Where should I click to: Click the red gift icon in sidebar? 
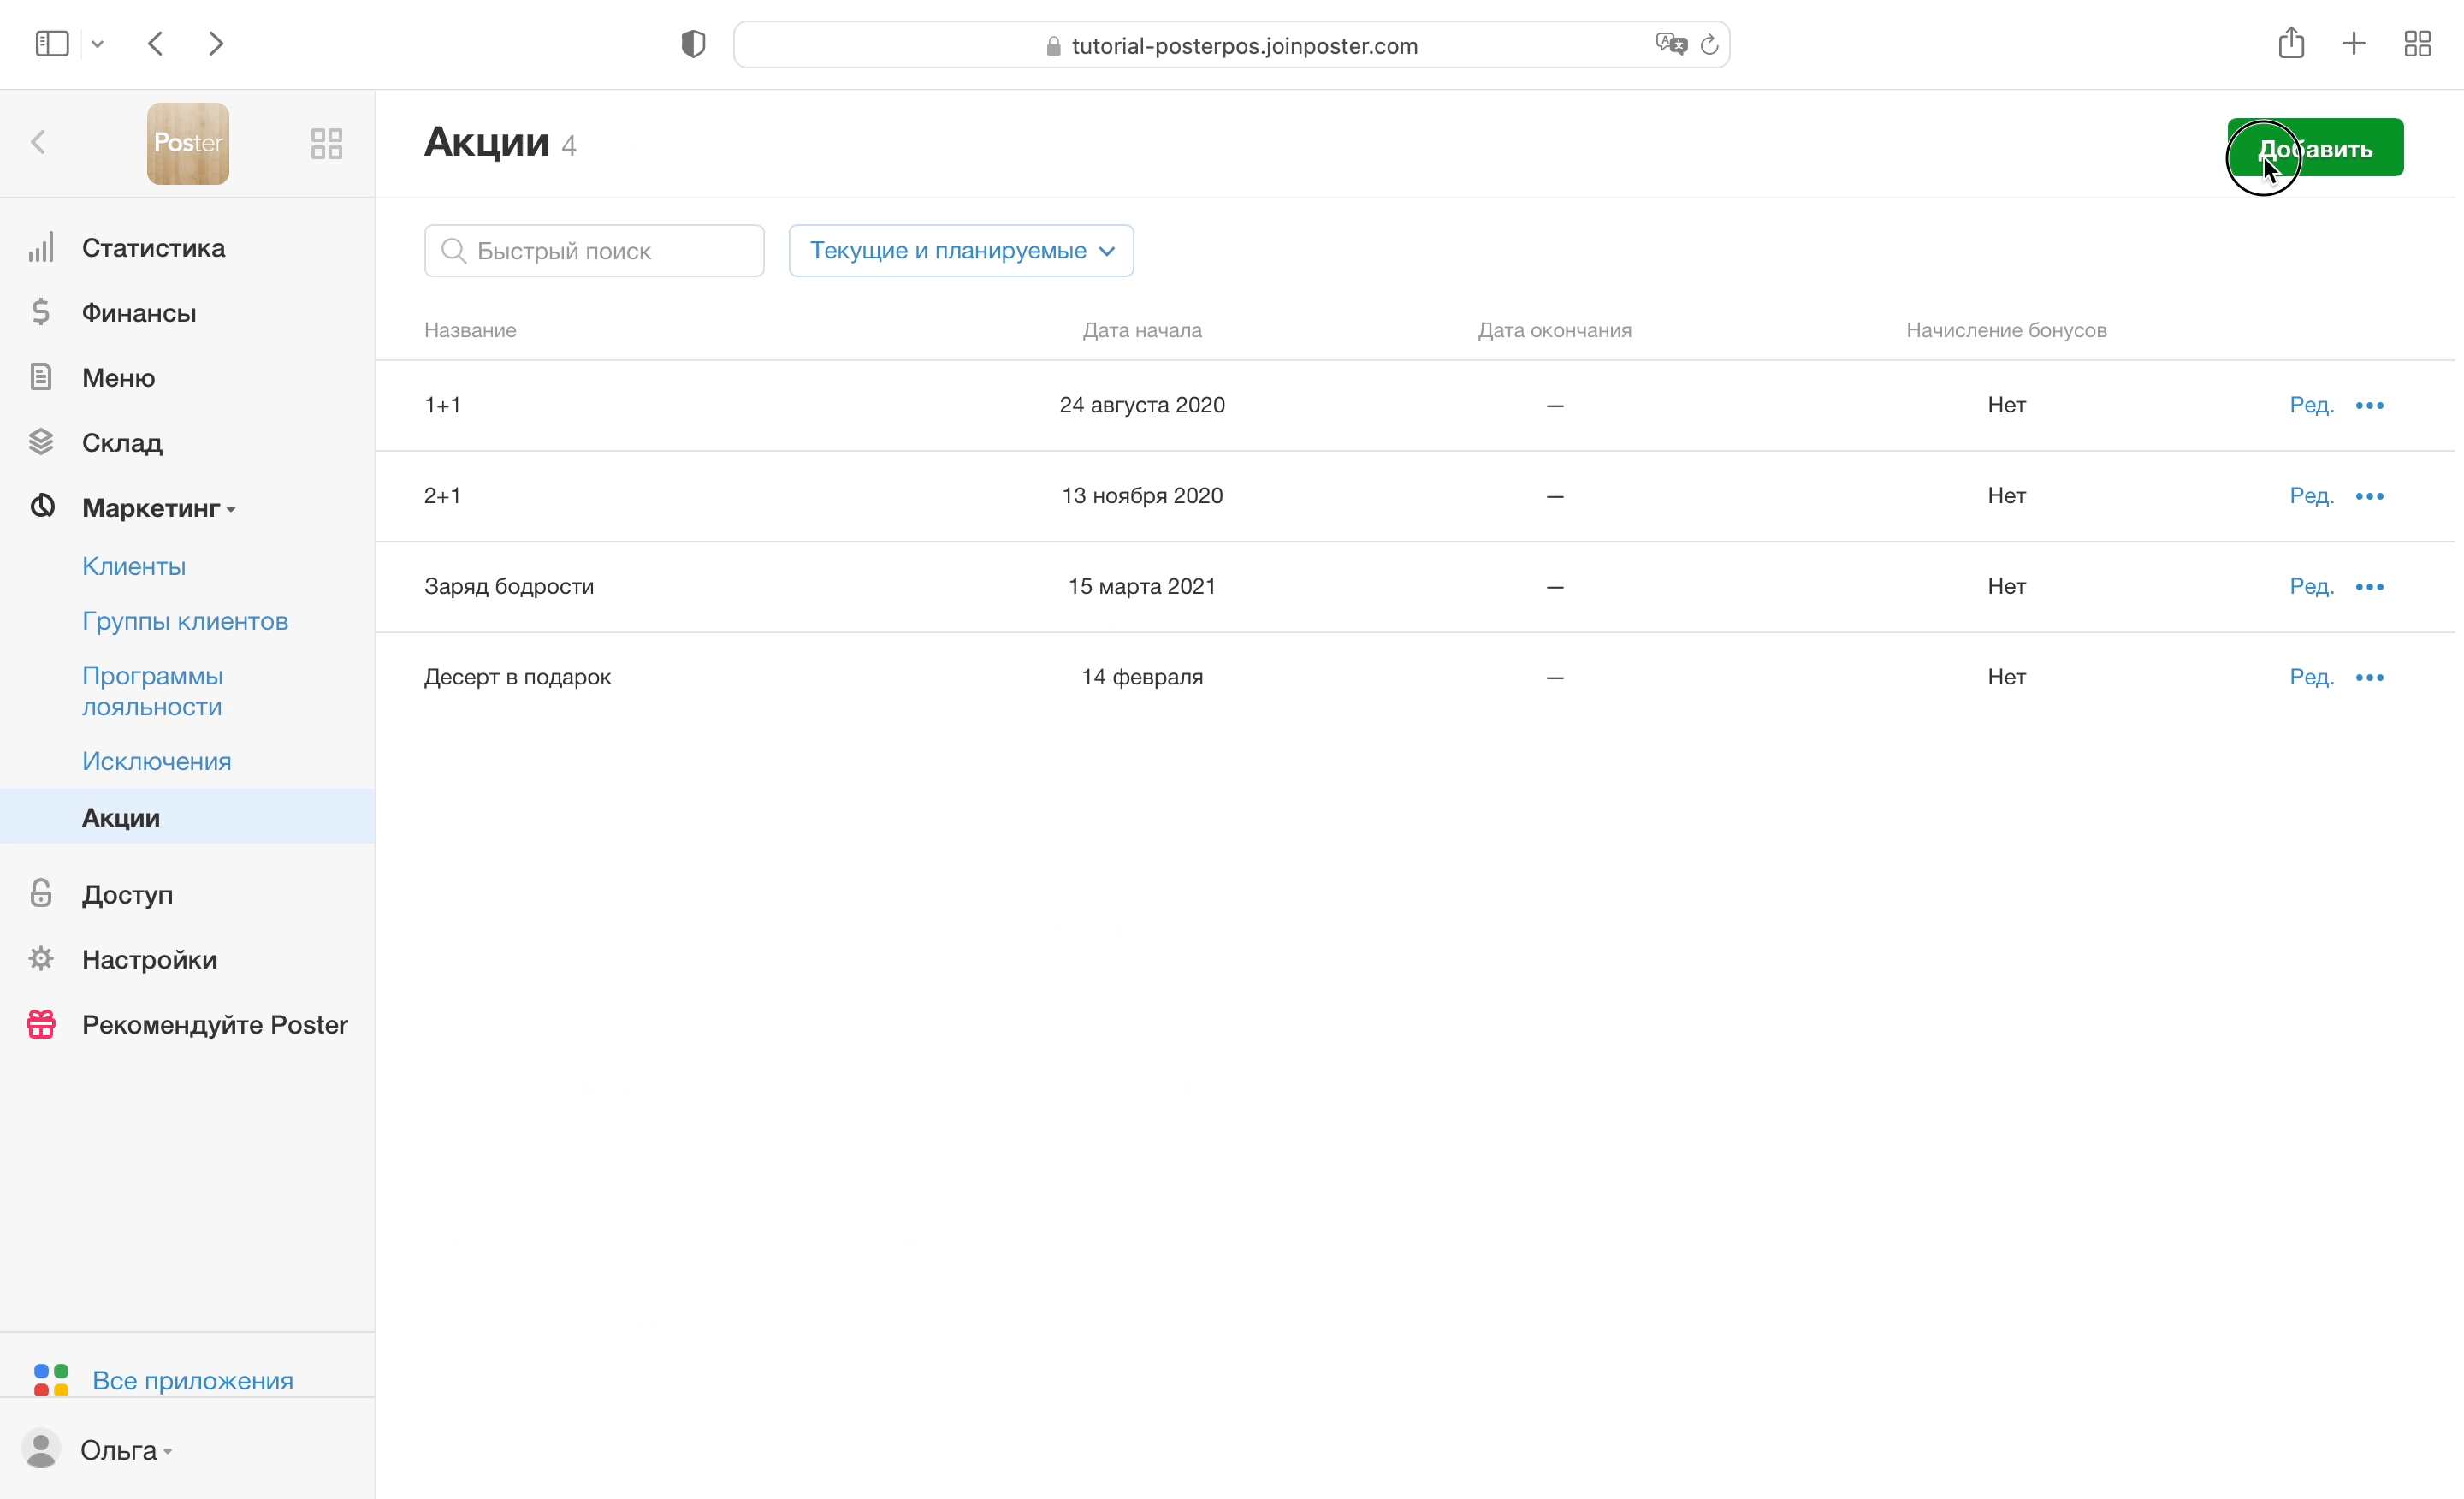tap(41, 1024)
